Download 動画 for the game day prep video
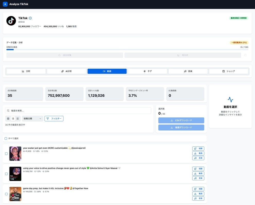This screenshot has height=205, width=255. [x=198, y=194]
